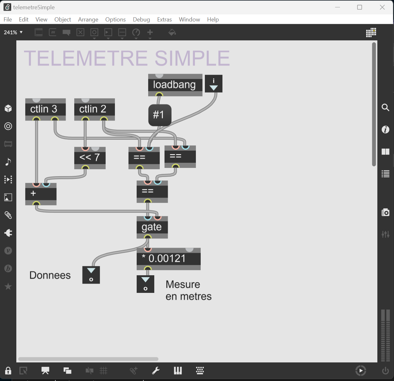Select the ctlin 2 object
Screen dimensions: 394x381
click(x=94, y=110)
